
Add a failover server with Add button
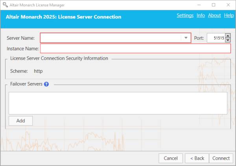[20, 121]
